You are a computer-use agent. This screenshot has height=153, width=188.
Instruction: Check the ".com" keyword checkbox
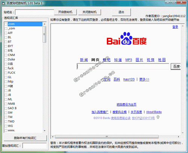(x=6, y=24)
